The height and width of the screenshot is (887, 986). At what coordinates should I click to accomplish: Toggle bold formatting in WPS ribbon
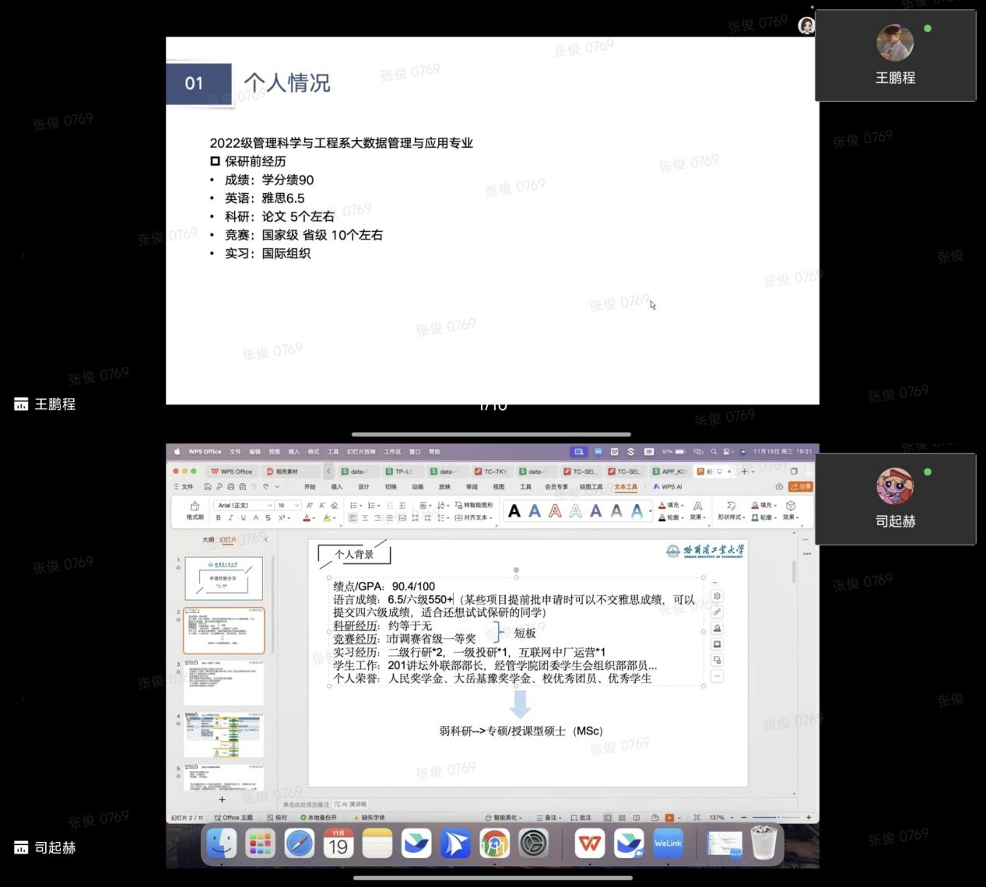point(219,518)
